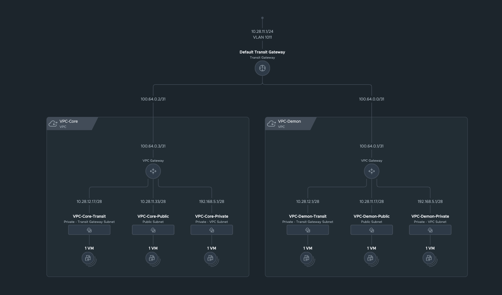Click the VPC-Core-Transit subnet box

(89, 230)
